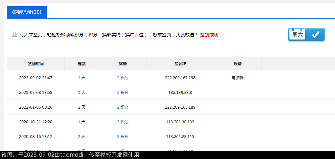The height and width of the screenshot is (159, 335).
Task: Click the 奖励 column header
Action: pyautogui.click(x=123, y=64)
